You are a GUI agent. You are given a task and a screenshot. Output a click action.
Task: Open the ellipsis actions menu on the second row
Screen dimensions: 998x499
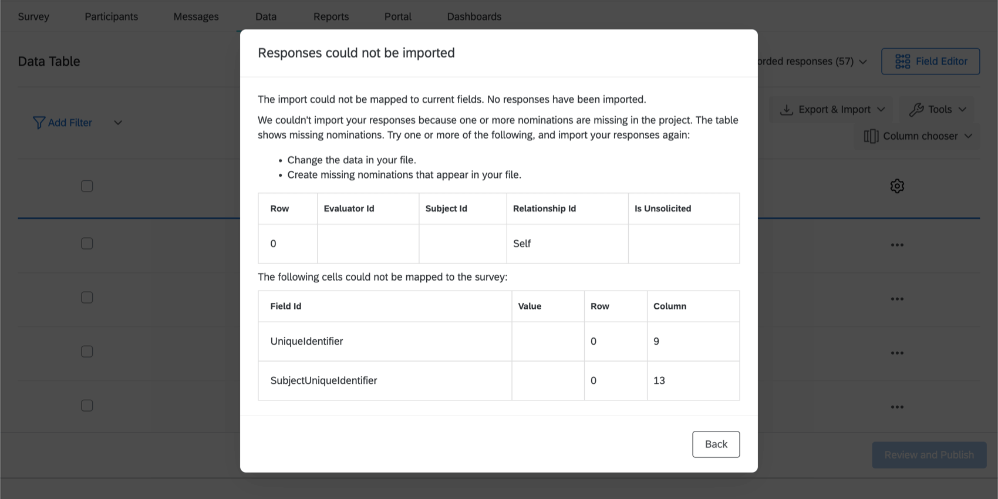click(897, 298)
